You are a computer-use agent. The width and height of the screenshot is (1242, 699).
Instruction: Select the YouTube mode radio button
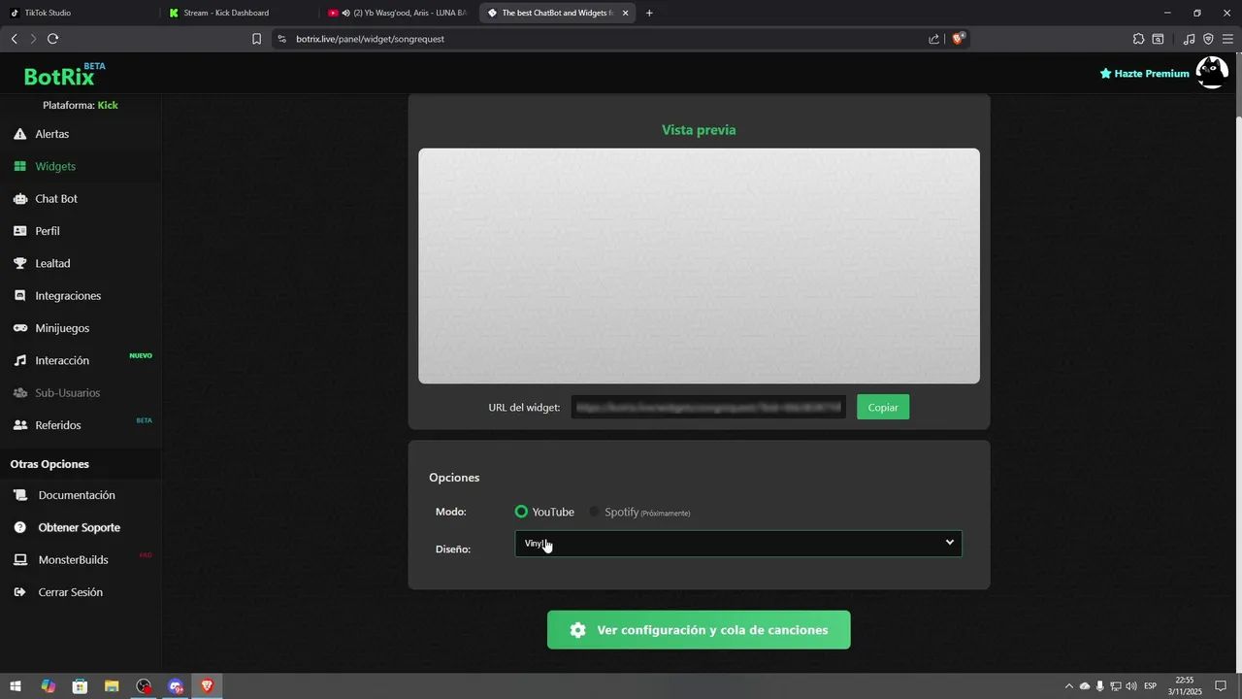(521, 512)
